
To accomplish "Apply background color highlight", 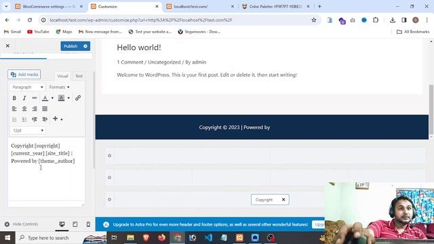I will (61, 98).
